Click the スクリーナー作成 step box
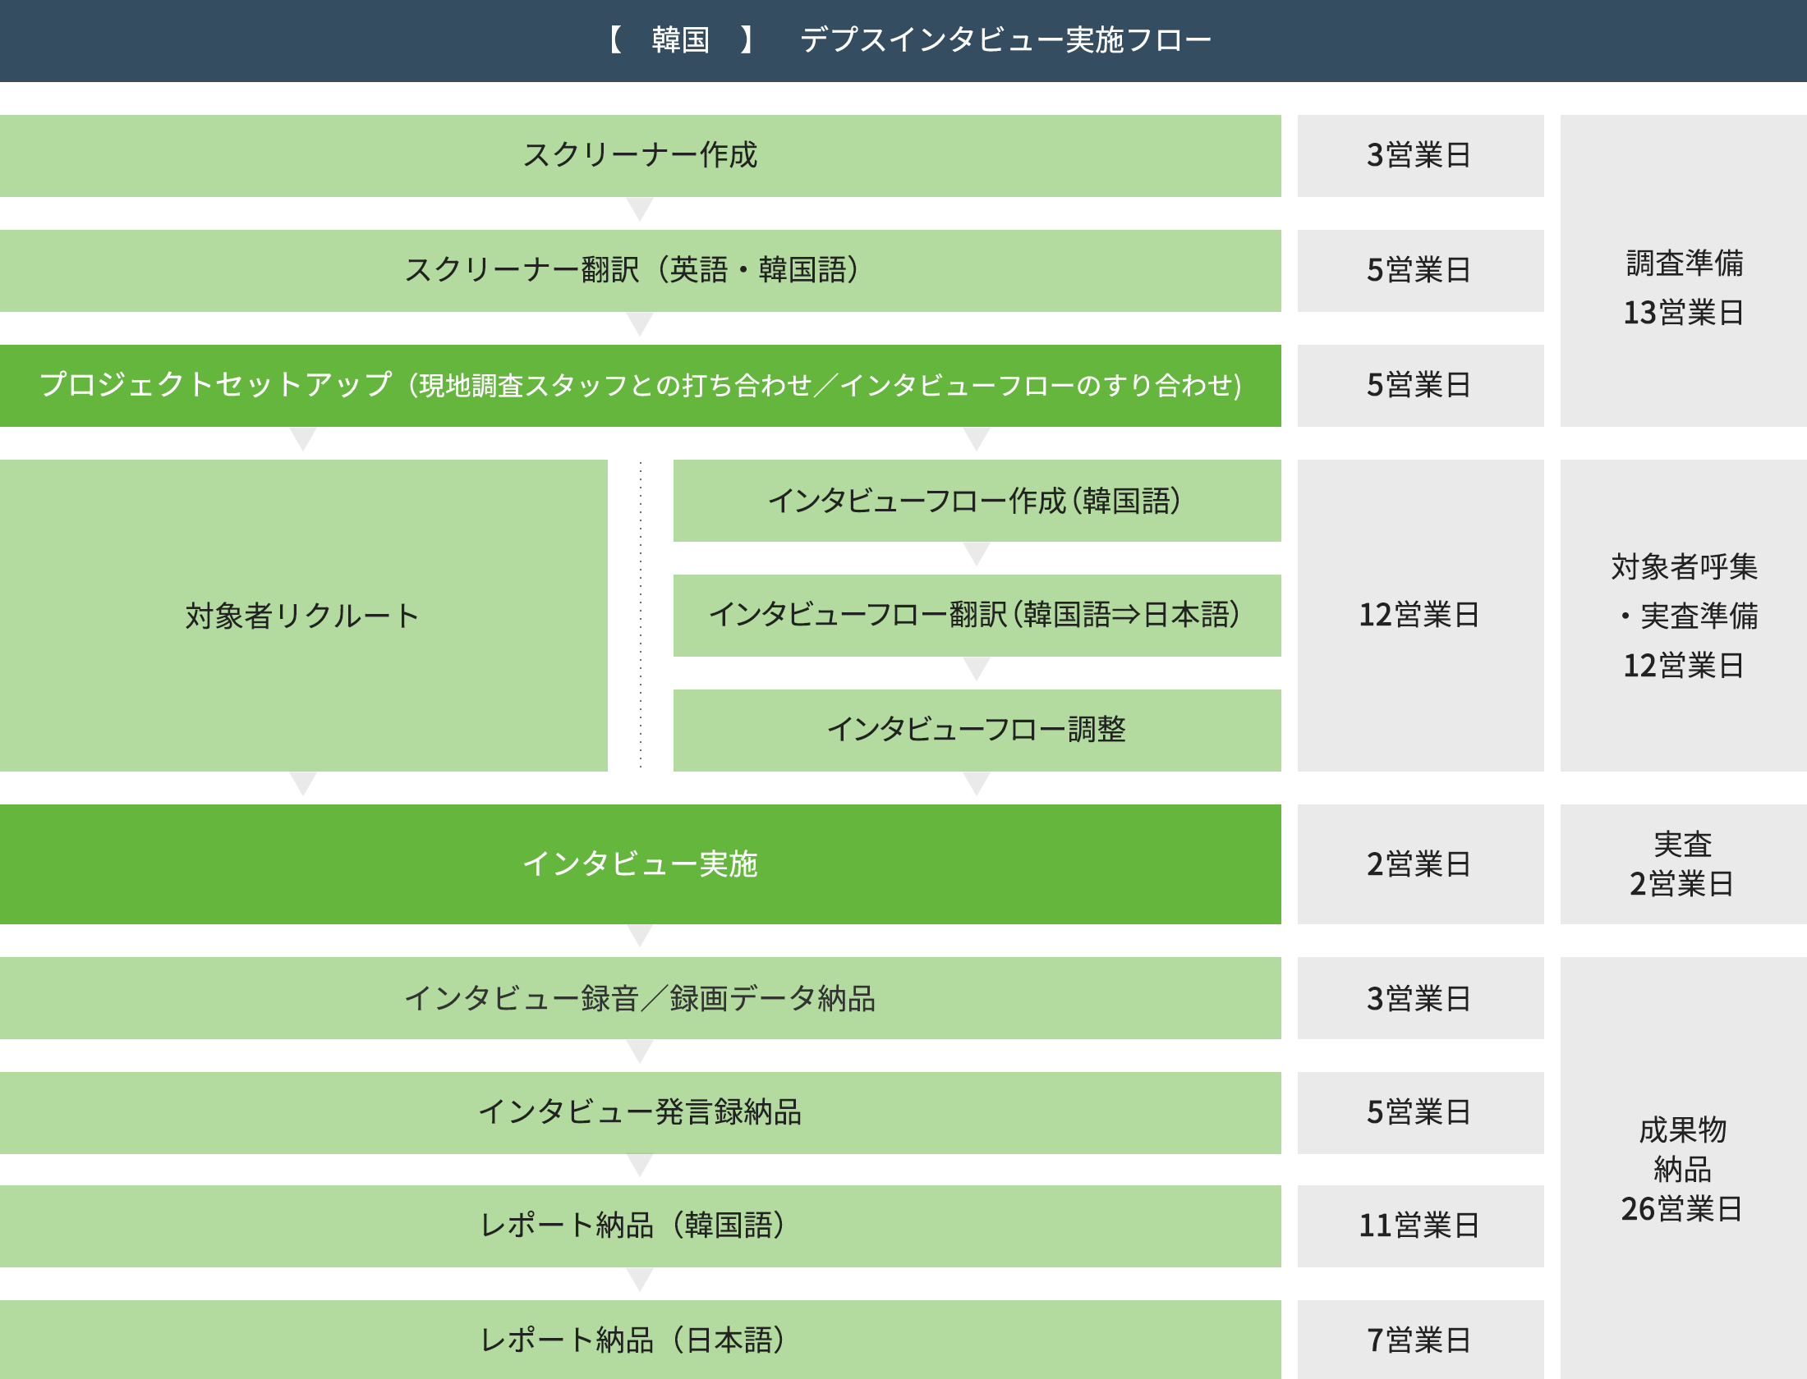The image size is (1807, 1379). point(640,155)
